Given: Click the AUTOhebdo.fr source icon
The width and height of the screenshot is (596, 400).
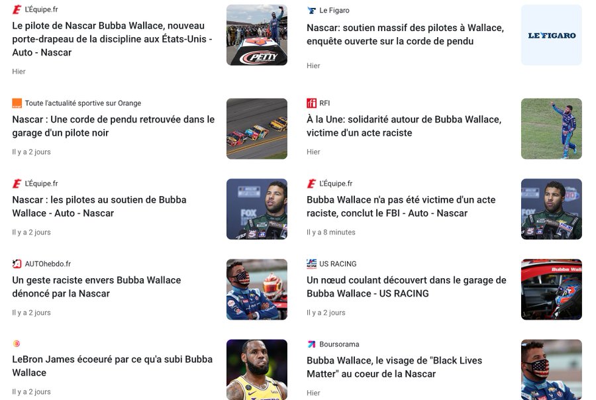Looking at the screenshot, I should [17, 264].
